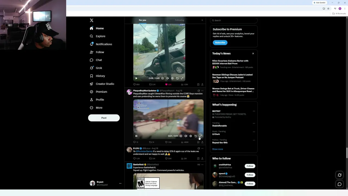Click the PlaqueBoyMaxUpdates video progress bar
348x196 pixels.
pos(168,132)
